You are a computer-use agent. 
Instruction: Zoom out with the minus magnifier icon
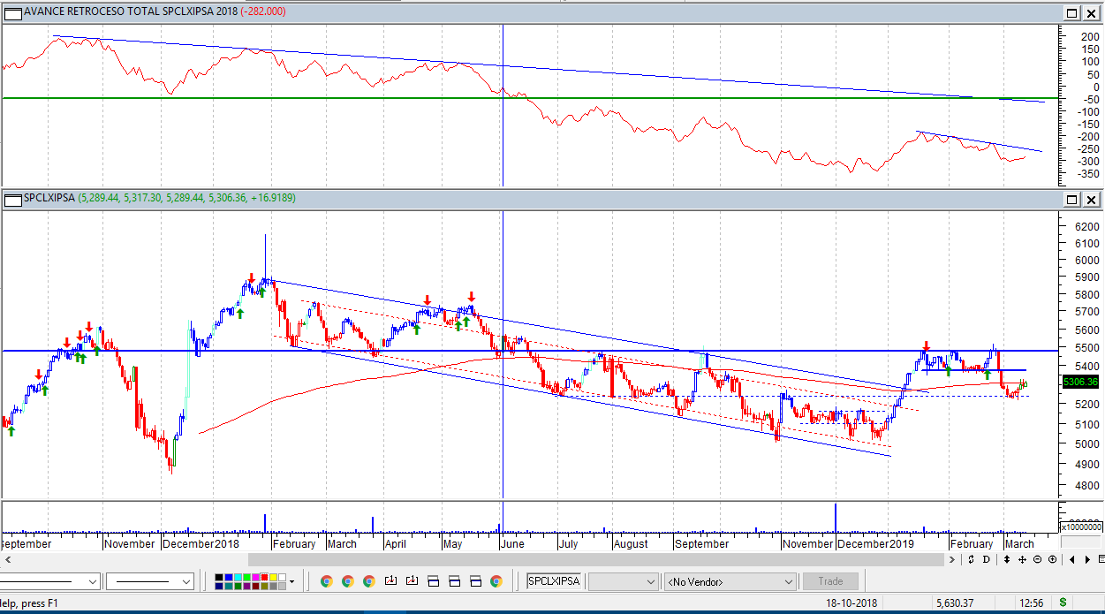[1038, 559]
